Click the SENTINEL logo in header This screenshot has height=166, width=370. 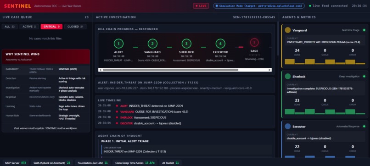[17, 6]
